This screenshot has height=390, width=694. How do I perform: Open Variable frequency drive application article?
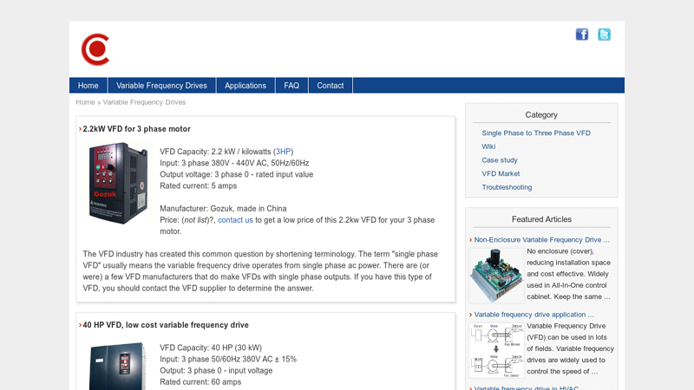pos(534,315)
